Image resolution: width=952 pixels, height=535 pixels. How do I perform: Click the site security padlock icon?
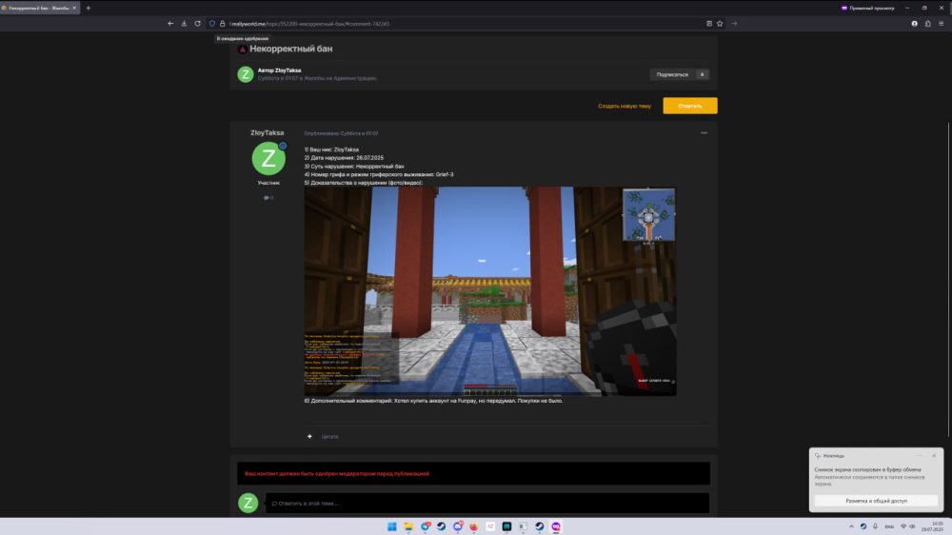point(222,24)
